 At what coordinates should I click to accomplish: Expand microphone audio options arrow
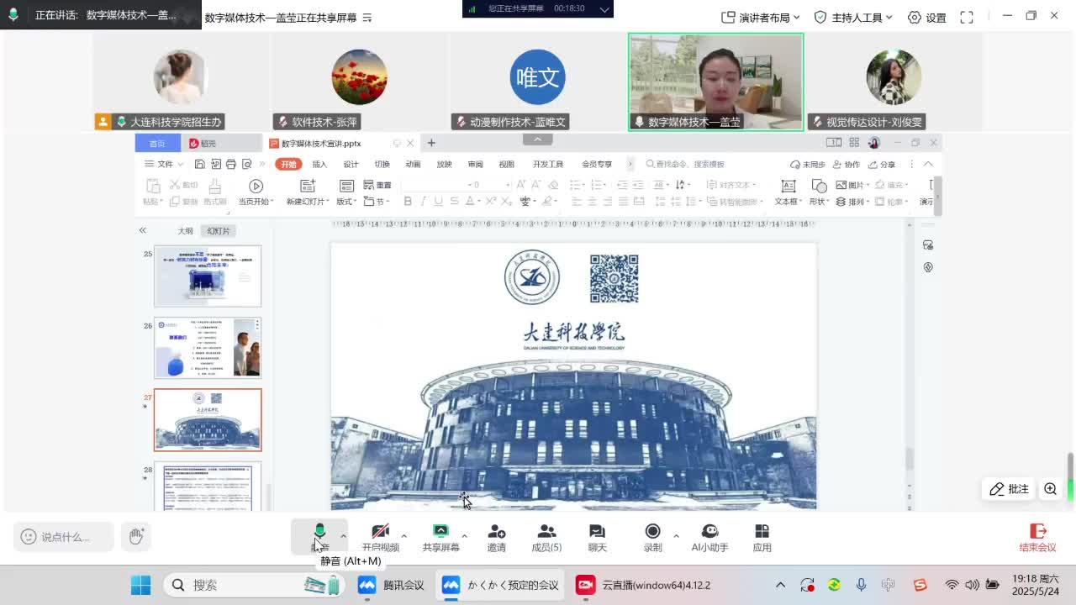[x=343, y=536]
